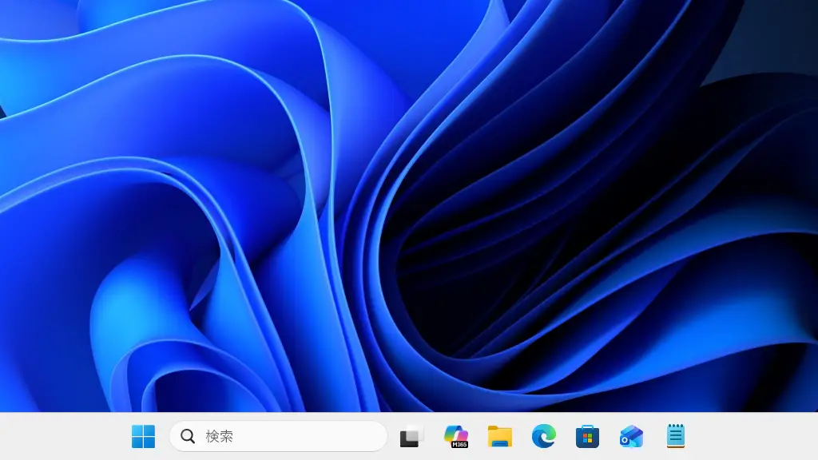This screenshot has height=460, width=818.
Task: Open File Explorer from the taskbar
Action: click(x=500, y=436)
